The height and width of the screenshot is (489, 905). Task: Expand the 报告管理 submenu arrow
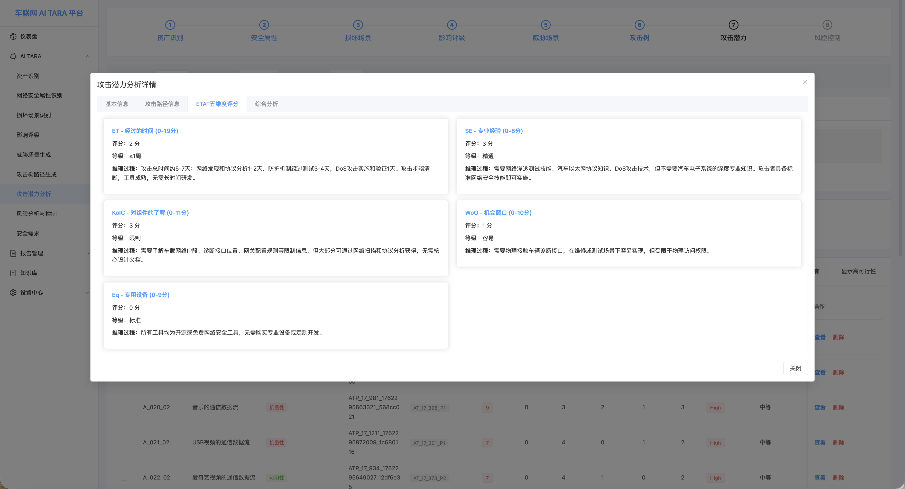coord(88,253)
